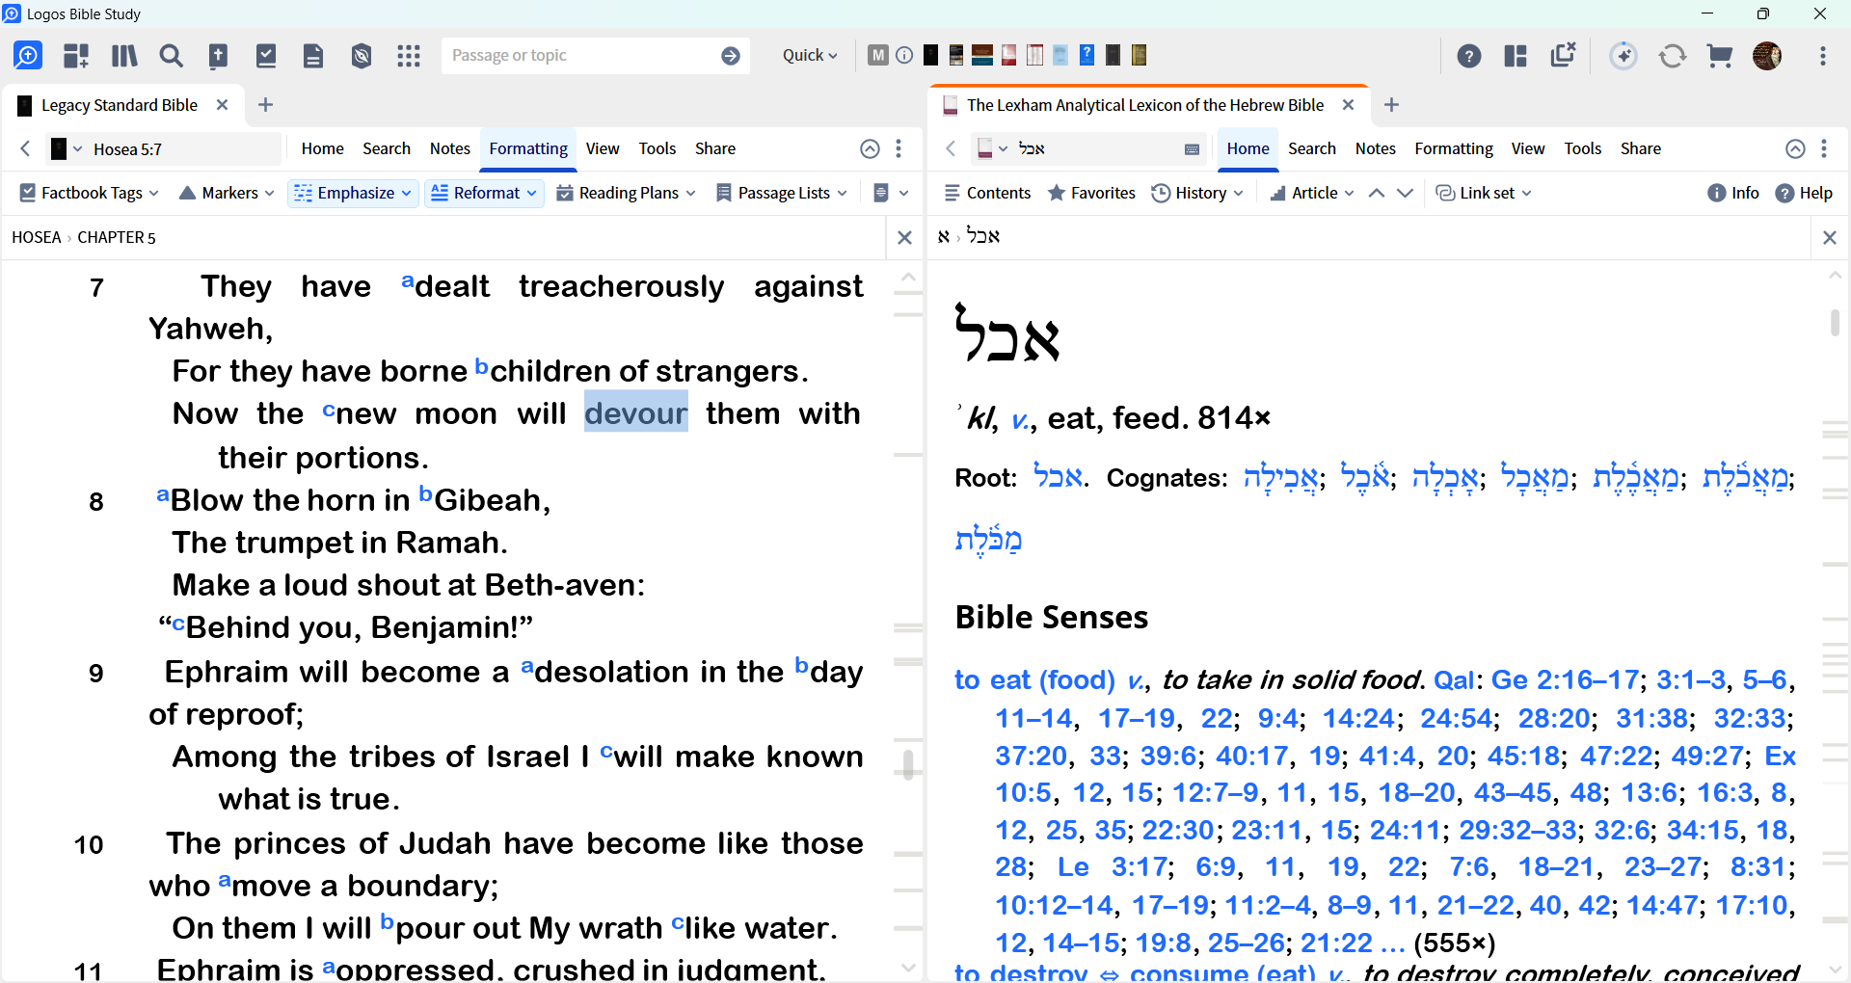
Task: Click the Bible panel scroll position handle
Action: 908,763
